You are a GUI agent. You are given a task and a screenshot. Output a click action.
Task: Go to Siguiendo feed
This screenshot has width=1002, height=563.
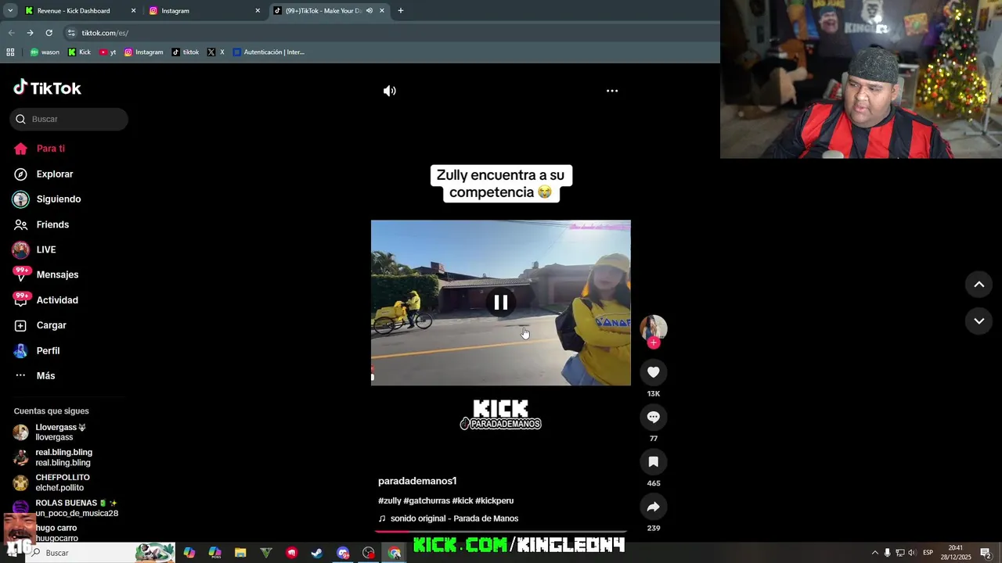point(47,199)
